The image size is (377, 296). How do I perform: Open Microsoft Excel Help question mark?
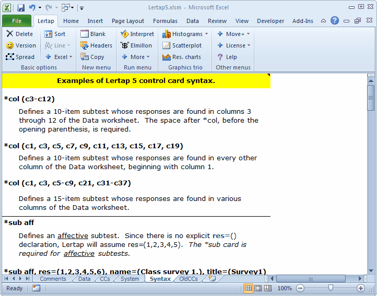334,21
